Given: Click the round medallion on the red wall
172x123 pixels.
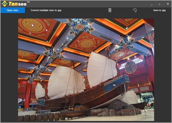Looking at the screenshot, I should 131,67.
